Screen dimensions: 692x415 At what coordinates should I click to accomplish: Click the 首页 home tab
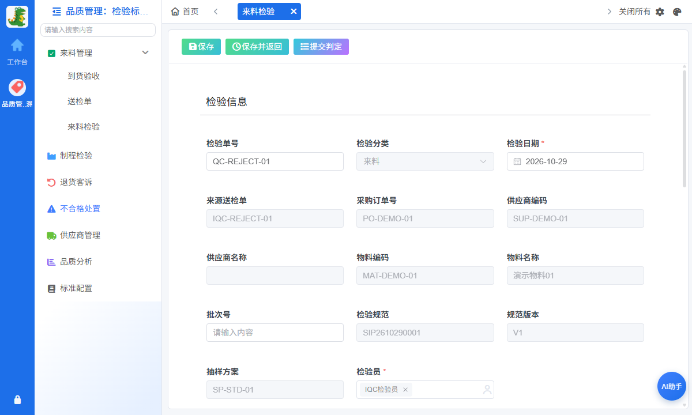[185, 12]
